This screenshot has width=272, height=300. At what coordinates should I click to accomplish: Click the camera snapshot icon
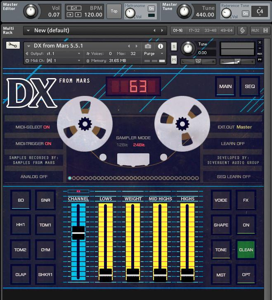(148, 46)
